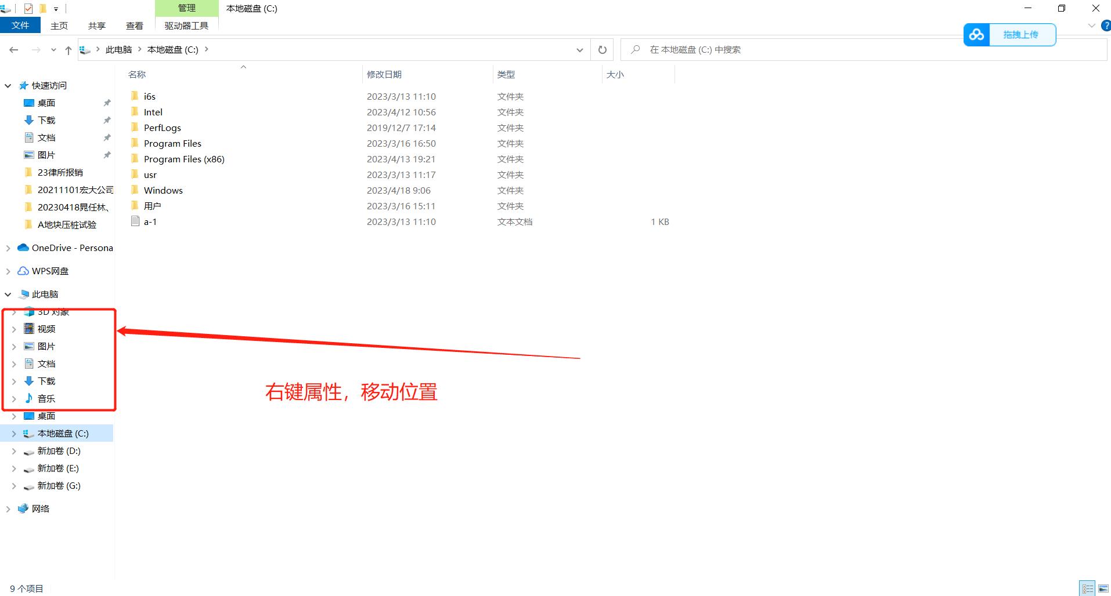Click the WPS网盘 icon in the sidebar
Viewport: 1111px width, 596px height.
pos(23,271)
